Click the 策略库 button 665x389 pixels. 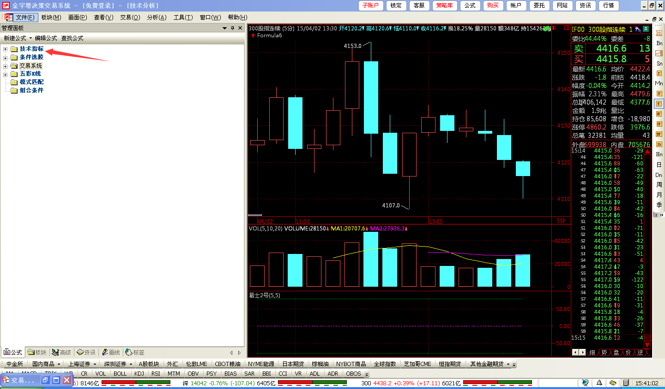pyautogui.click(x=444, y=6)
